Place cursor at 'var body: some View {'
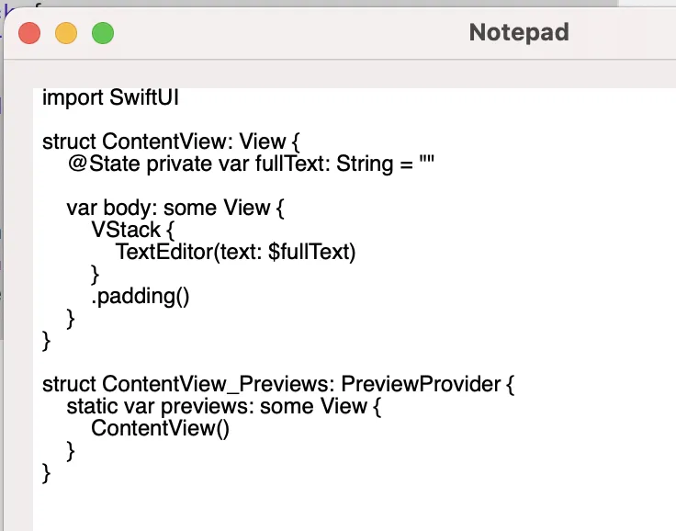676x531 pixels. (175, 208)
